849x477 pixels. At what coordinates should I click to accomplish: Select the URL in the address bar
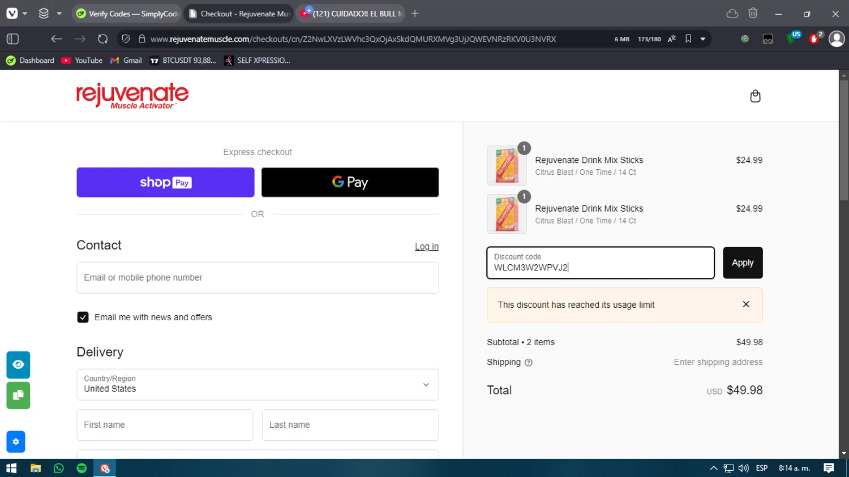pos(353,39)
